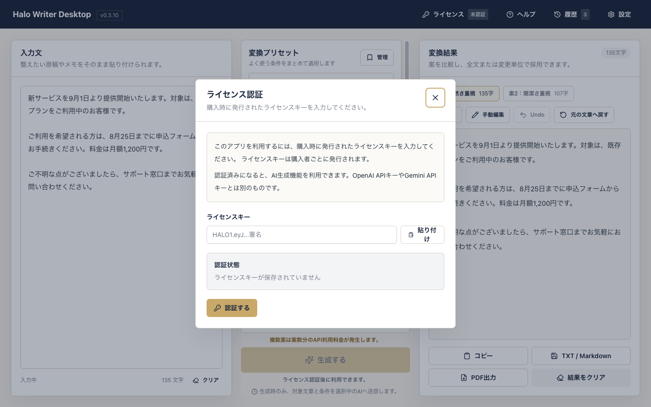Select the 案2：簡潔さ重視 tab

(538, 94)
